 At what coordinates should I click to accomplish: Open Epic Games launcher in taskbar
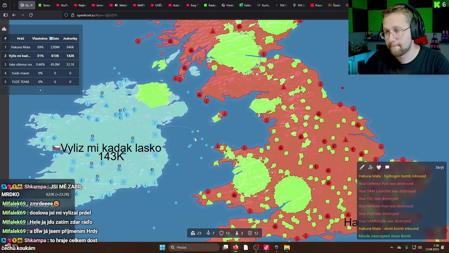(276, 247)
